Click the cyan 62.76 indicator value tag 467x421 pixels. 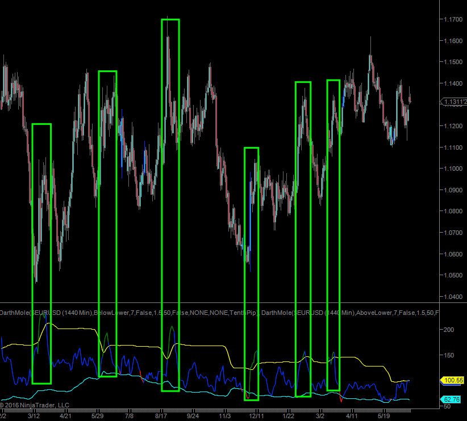pyautogui.click(x=453, y=400)
